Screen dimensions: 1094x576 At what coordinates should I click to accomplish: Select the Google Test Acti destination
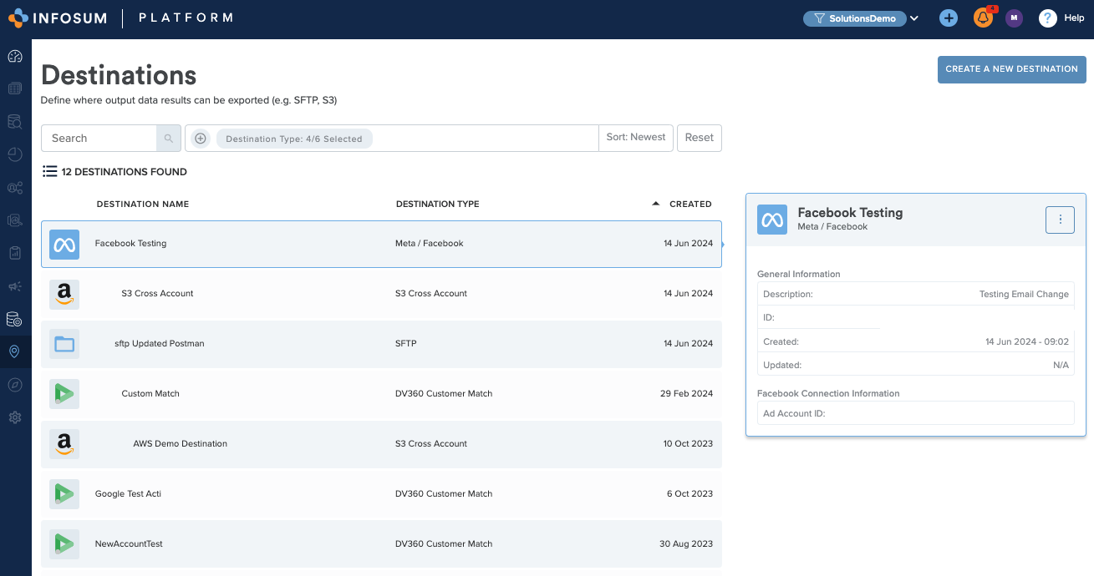click(128, 494)
